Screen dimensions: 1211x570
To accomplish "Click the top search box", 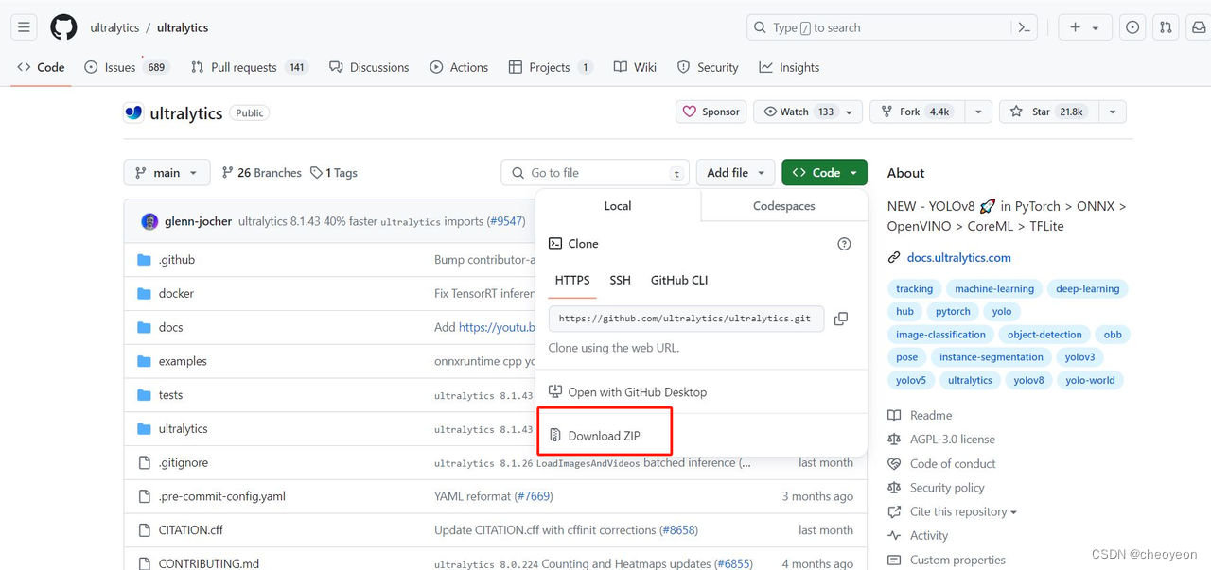I will point(878,27).
